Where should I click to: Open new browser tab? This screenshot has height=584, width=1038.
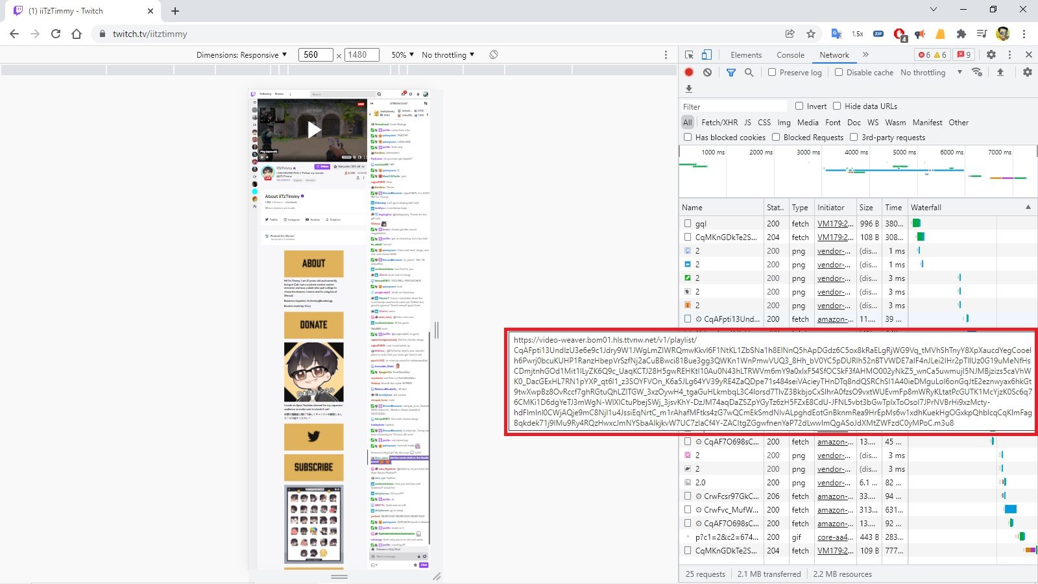point(175,10)
